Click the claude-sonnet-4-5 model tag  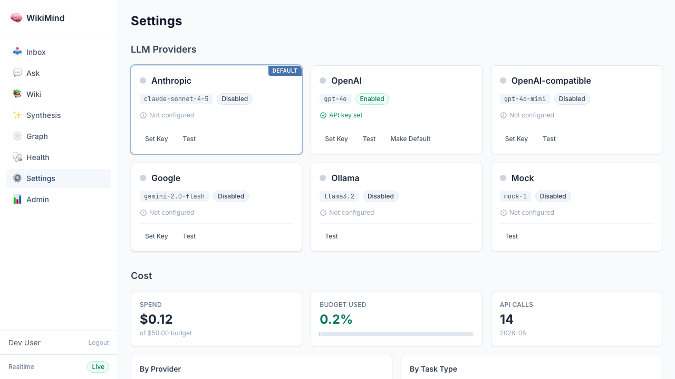[x=176, y=99]
